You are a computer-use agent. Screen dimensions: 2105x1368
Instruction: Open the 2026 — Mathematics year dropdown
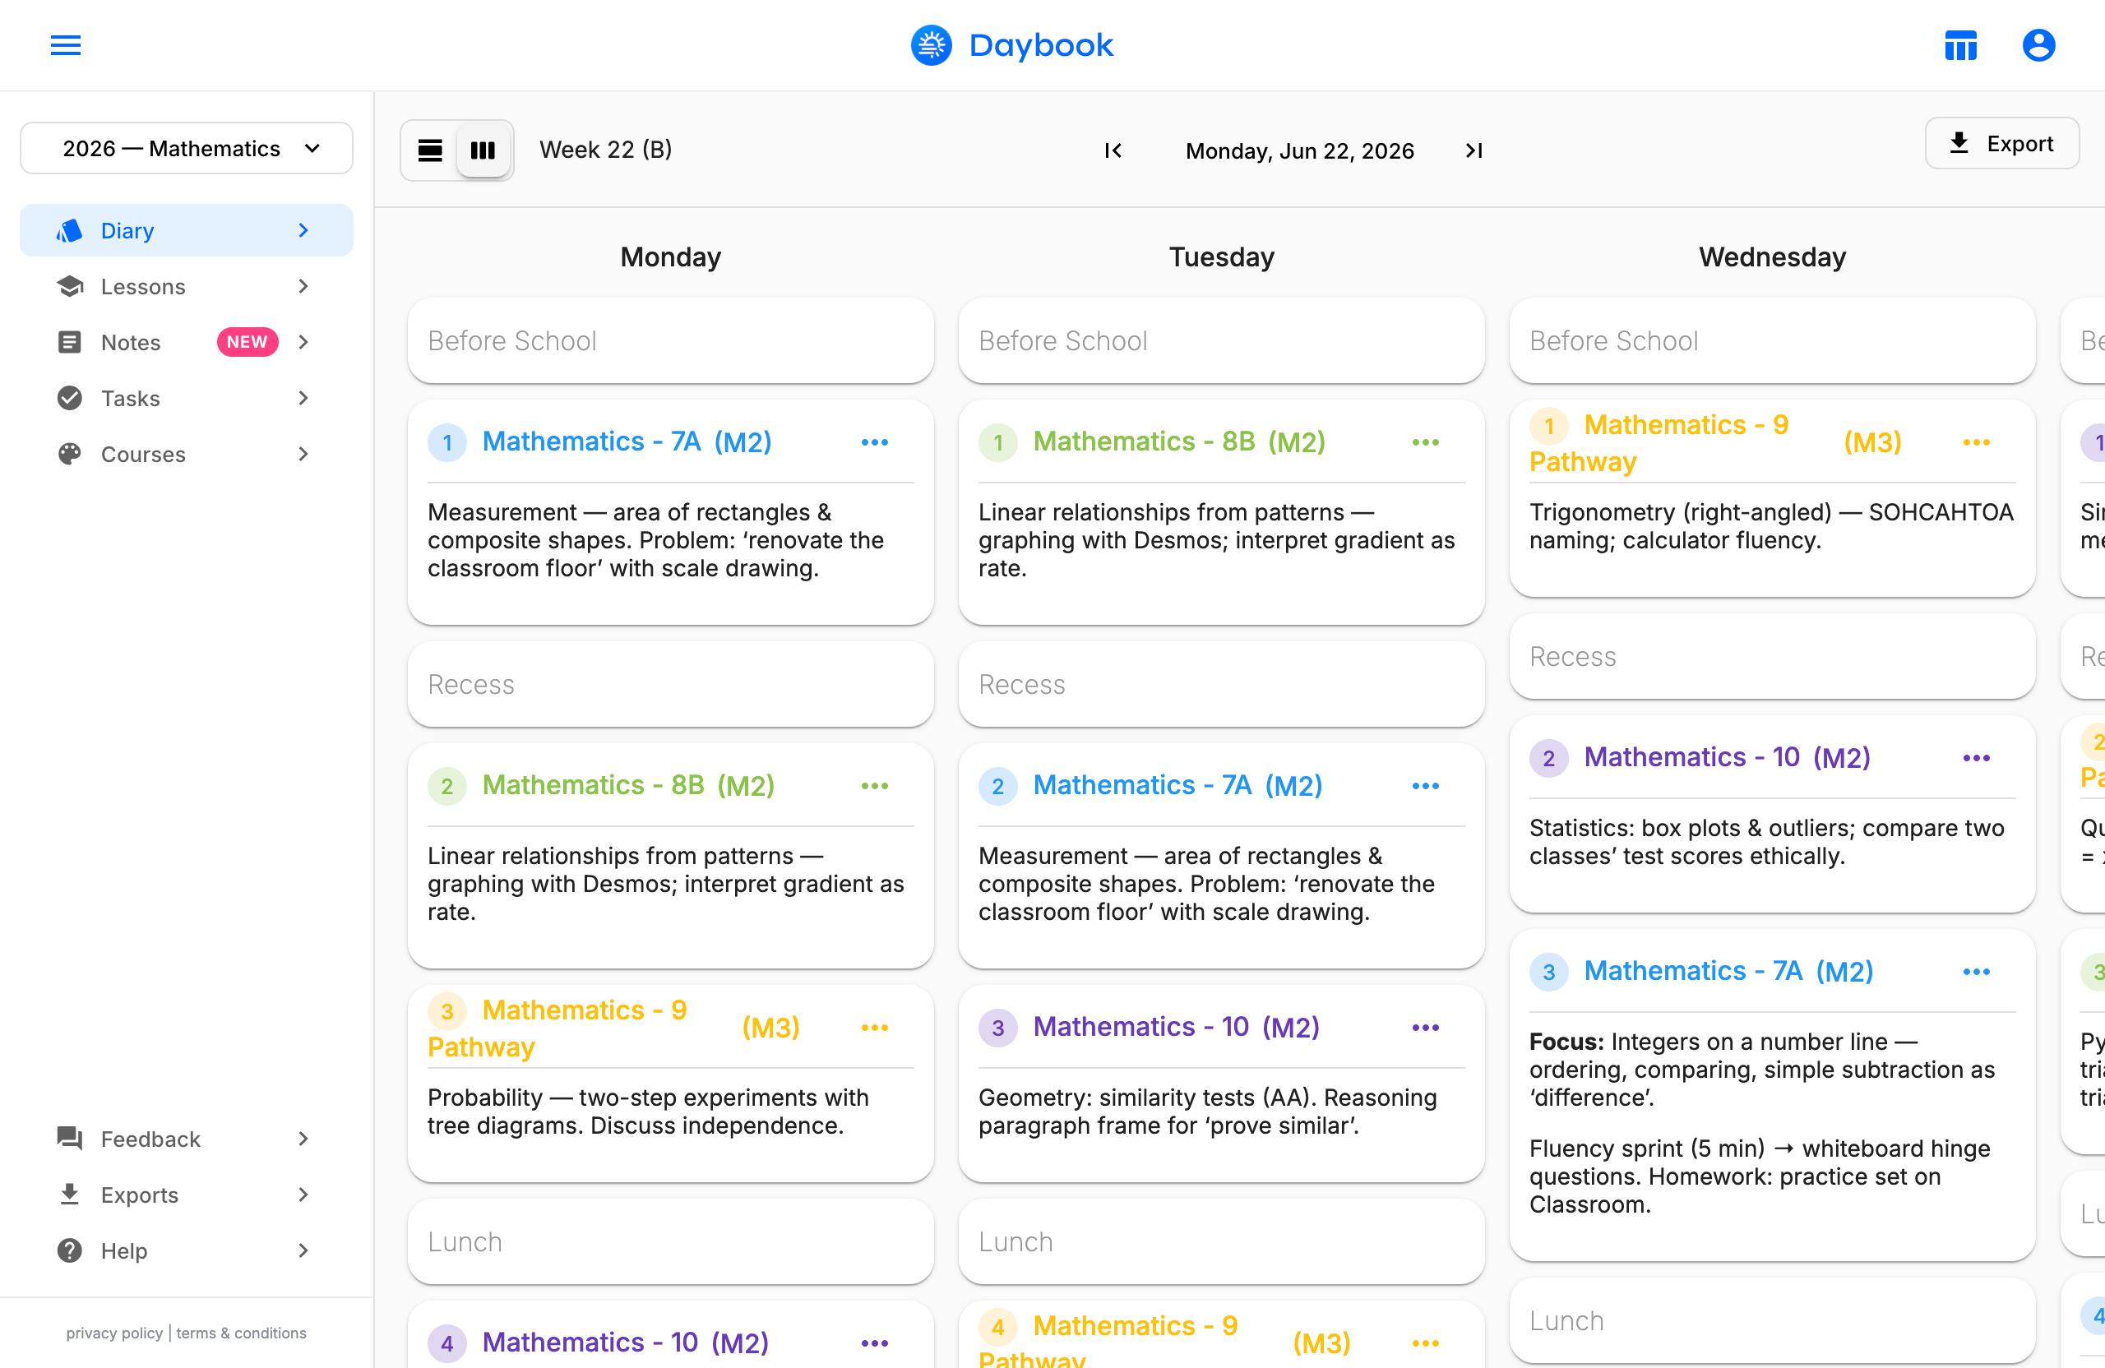point(187,149)
